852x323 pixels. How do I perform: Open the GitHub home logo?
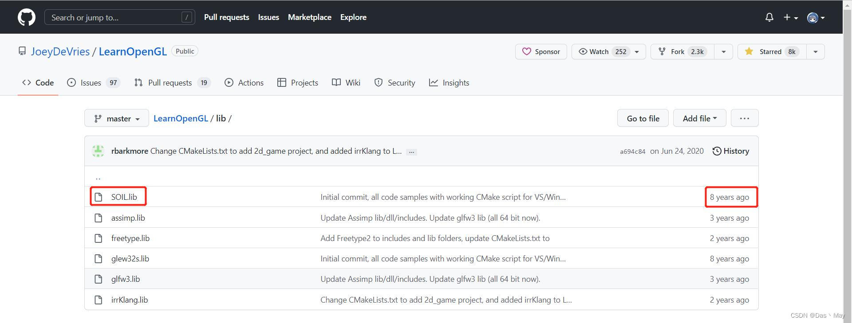pyautogui.click(x=27, y=17)
